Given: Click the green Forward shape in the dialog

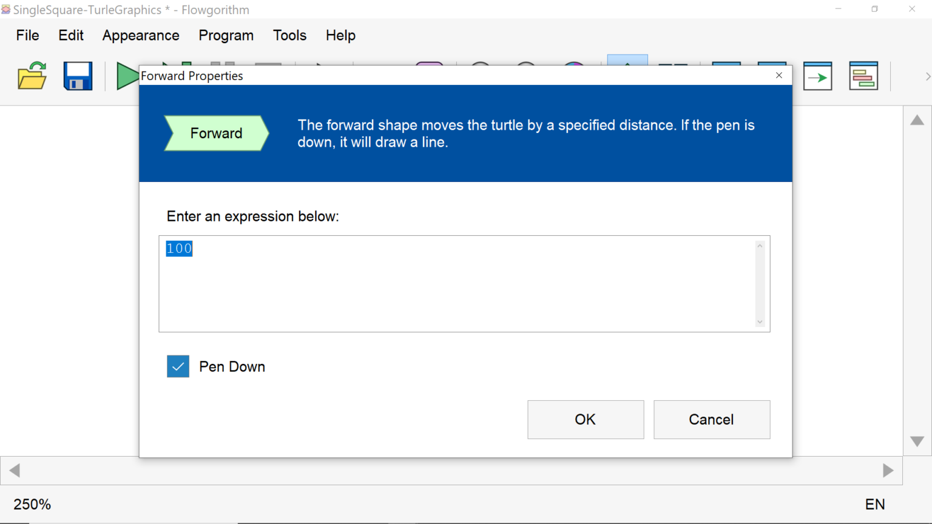Looking at the screenshot, I should (216, 133).
